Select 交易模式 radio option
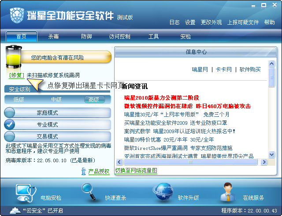The image size is (282, 216). [x=9, y=136]
